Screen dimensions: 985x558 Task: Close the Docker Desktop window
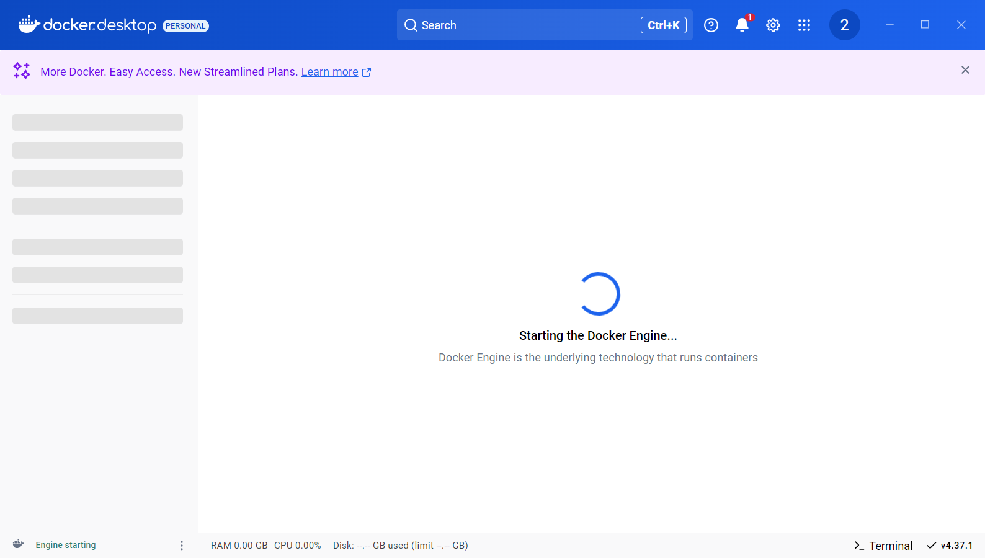coord(961,25)
